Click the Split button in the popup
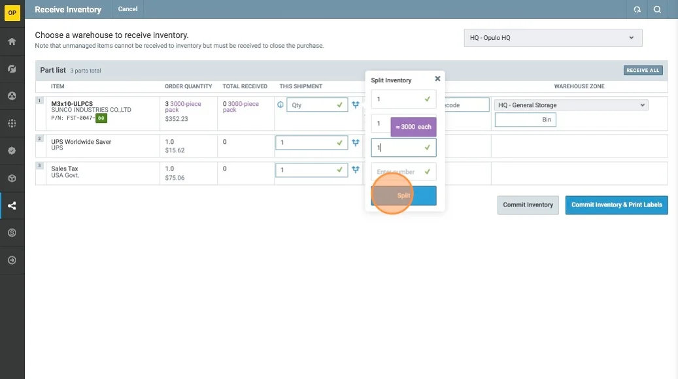Viewport: 678px width, 379px height. 403,195
